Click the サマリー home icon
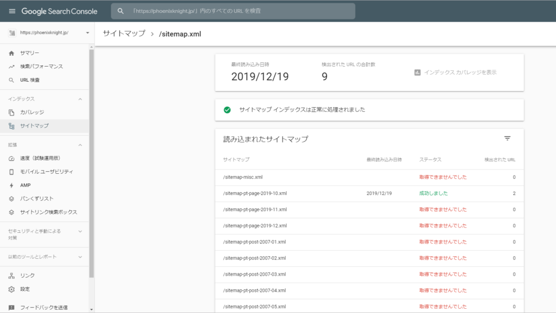The width and height of the screenshot is (556, 313). click(11, 53)
